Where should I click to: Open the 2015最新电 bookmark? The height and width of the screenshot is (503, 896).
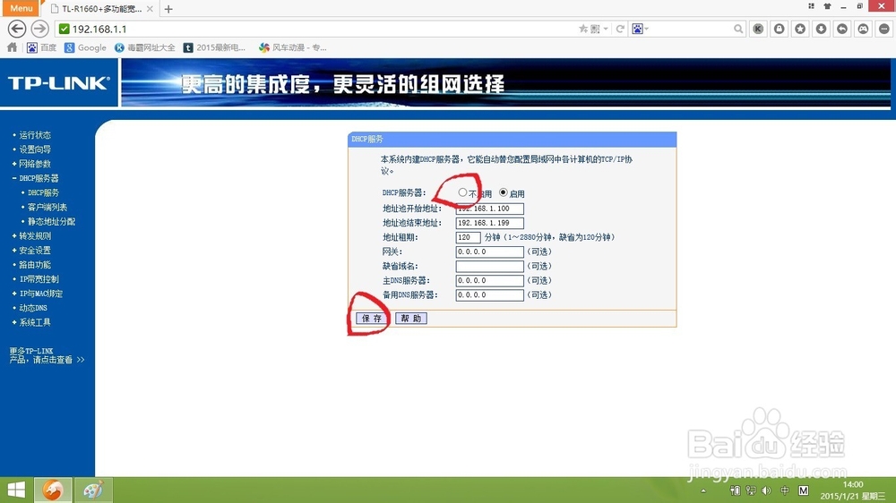214,47
